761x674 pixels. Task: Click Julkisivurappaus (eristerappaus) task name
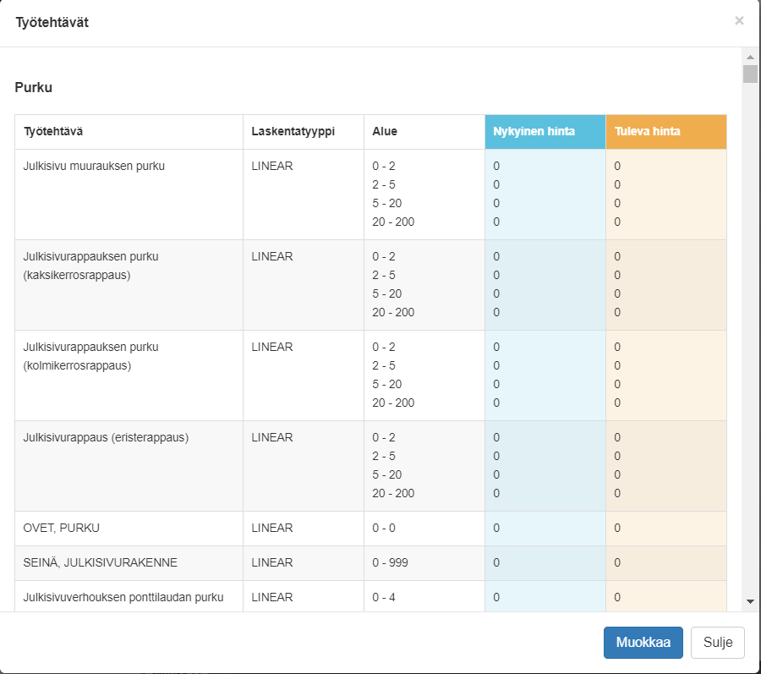click(106, 438)
